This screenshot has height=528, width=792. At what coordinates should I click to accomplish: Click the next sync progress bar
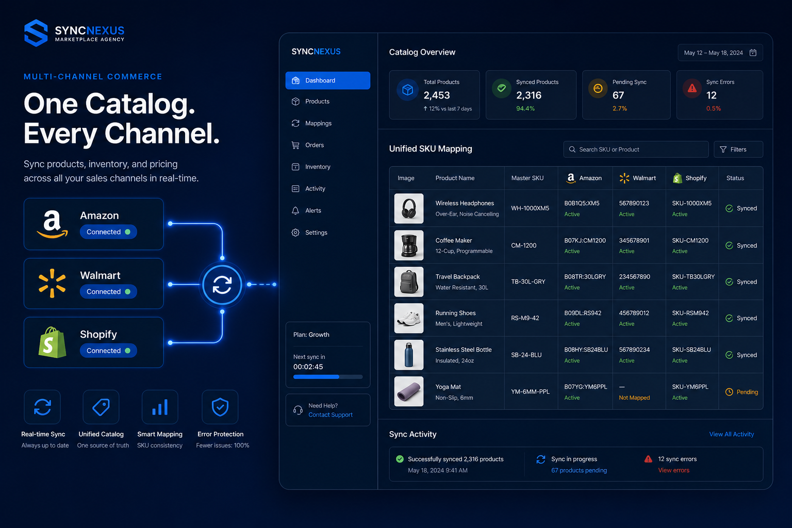tap(328, 377)
